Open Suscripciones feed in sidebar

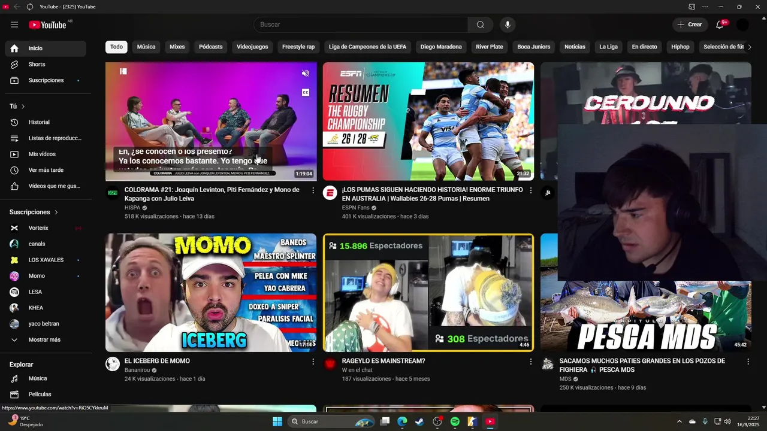(46, 80)
